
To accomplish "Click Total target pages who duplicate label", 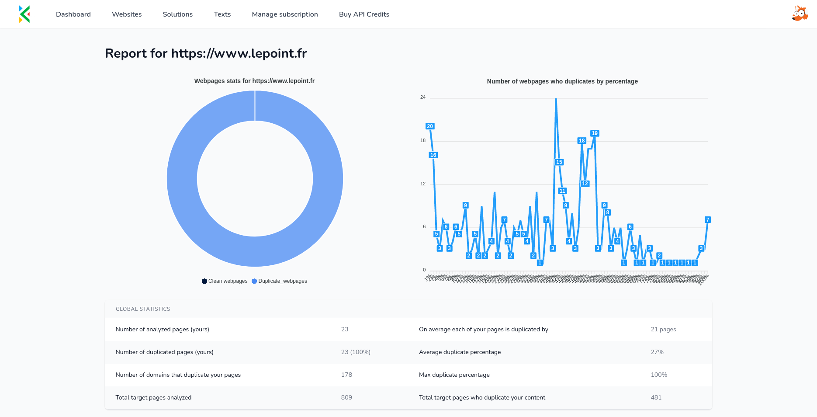I will coord(482,398).
